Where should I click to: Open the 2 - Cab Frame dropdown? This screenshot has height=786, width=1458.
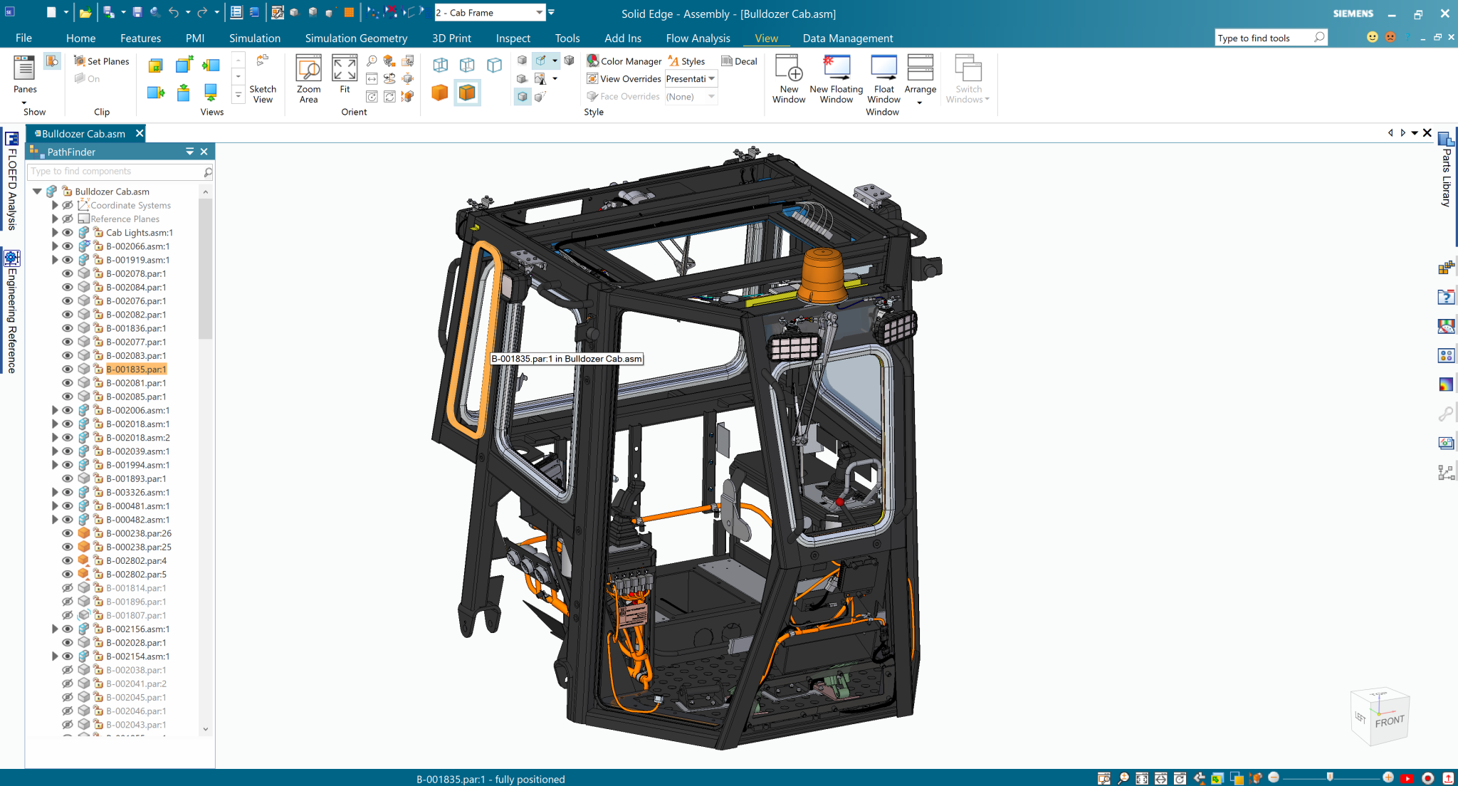[x=540, y=12]
